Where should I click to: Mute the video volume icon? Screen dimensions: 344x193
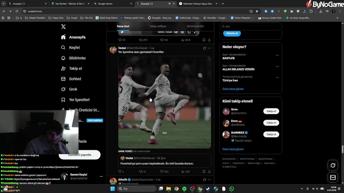(x=176, y=32)
